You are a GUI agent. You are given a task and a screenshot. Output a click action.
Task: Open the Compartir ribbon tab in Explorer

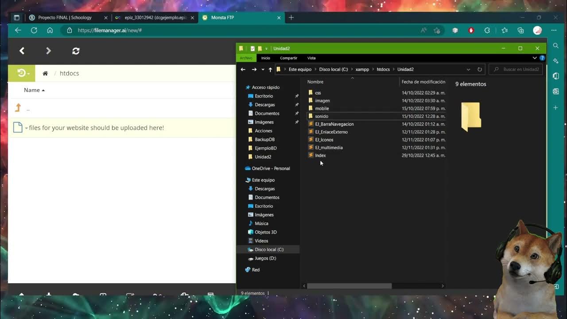[288, 58]
